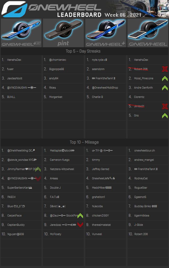Click the green up arrow beside Moist_Pinecone
169x268 pixels.
165,79
